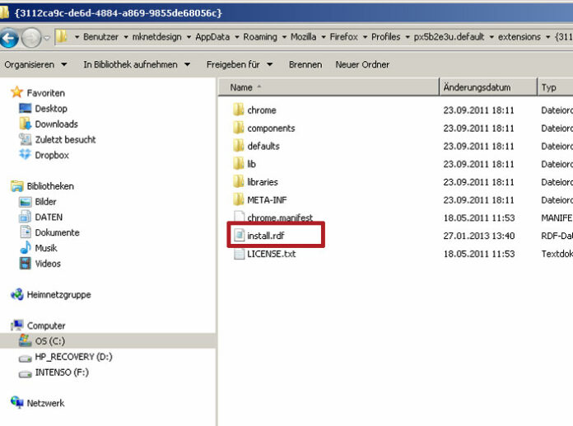Select the chrome folder icon
The image size is (573, 426).
(238, 110)
